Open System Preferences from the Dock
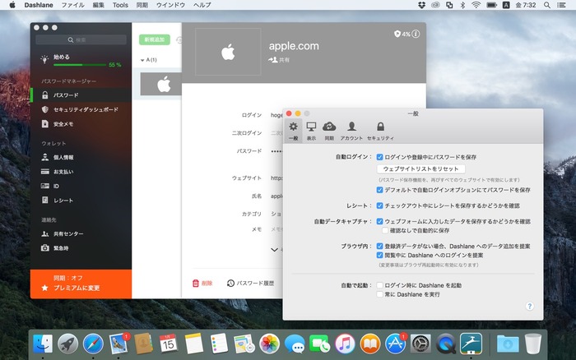The height and width of the screenshot is (360, 576). [420, 344]
